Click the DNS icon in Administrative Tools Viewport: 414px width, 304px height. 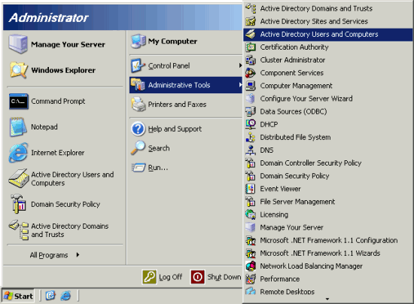[251, 150]
